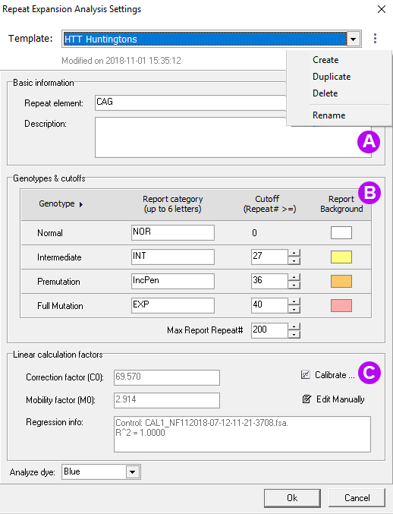This screenshot has height=514, width=393.
Task: Click the Description text box
Action: (x=233, y=137)
